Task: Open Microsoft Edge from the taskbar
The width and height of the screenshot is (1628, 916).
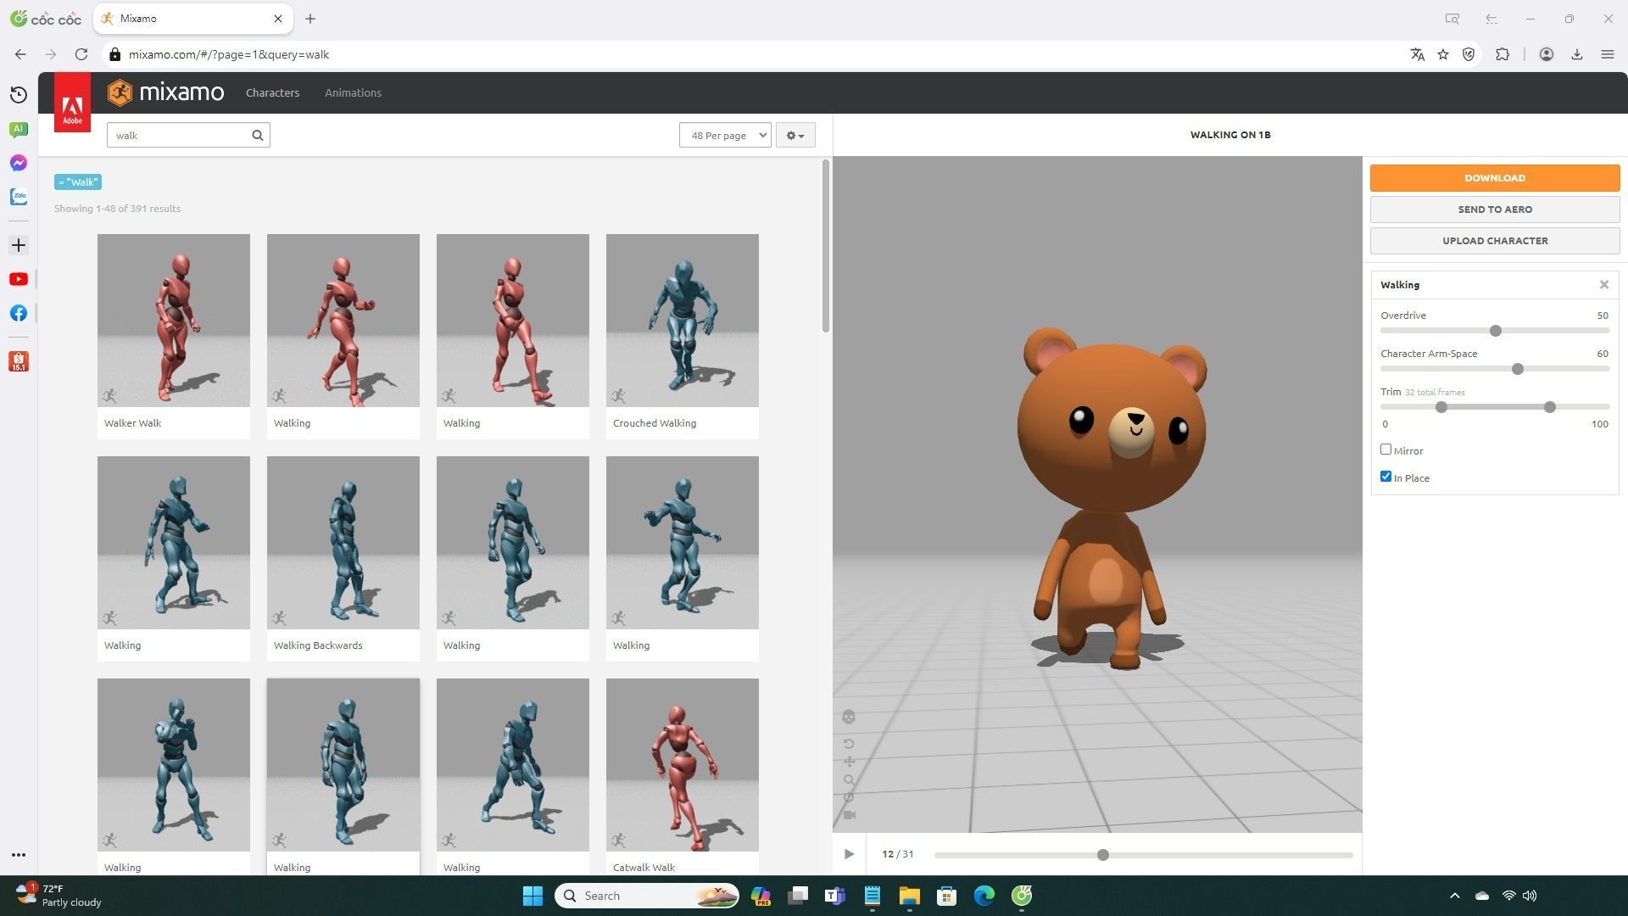Action: click(x=984, y=896)
